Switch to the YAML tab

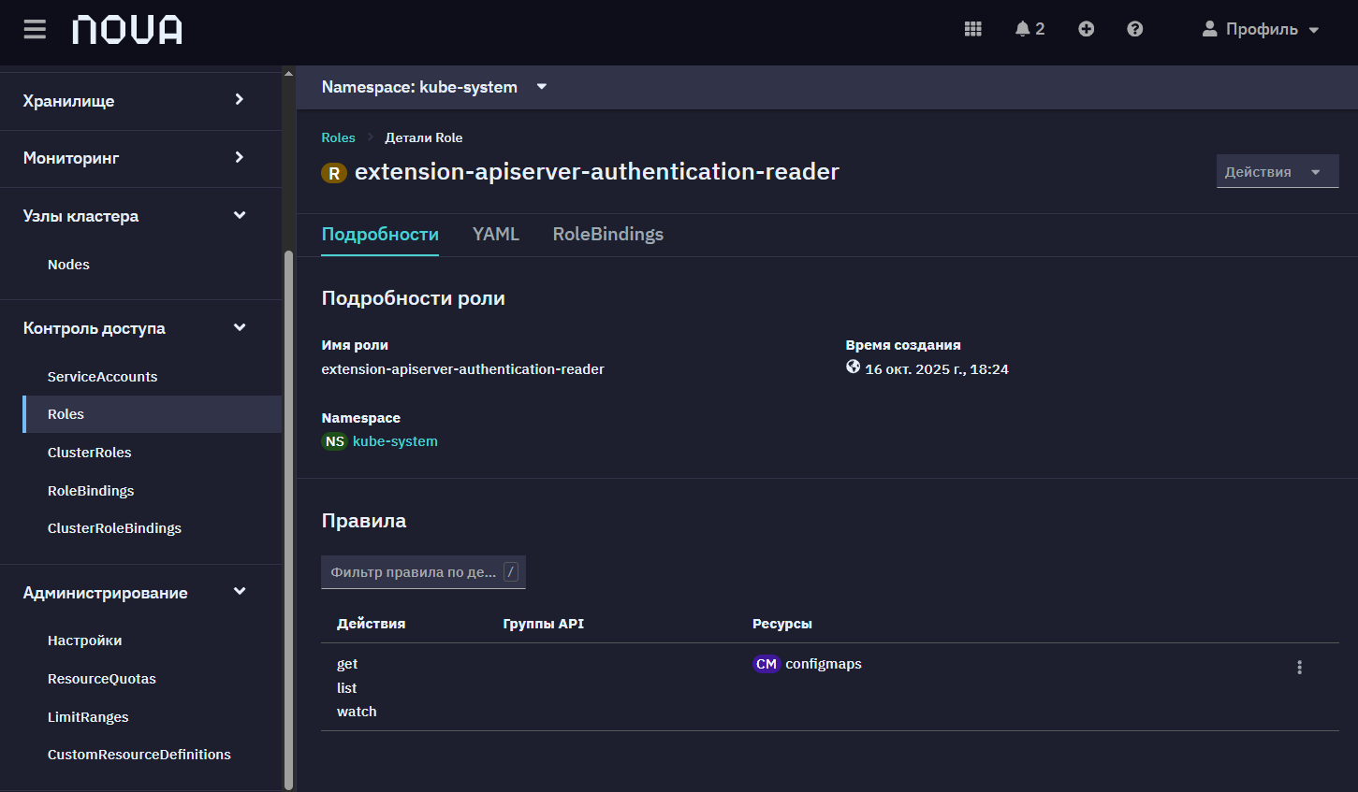point(496,234)
